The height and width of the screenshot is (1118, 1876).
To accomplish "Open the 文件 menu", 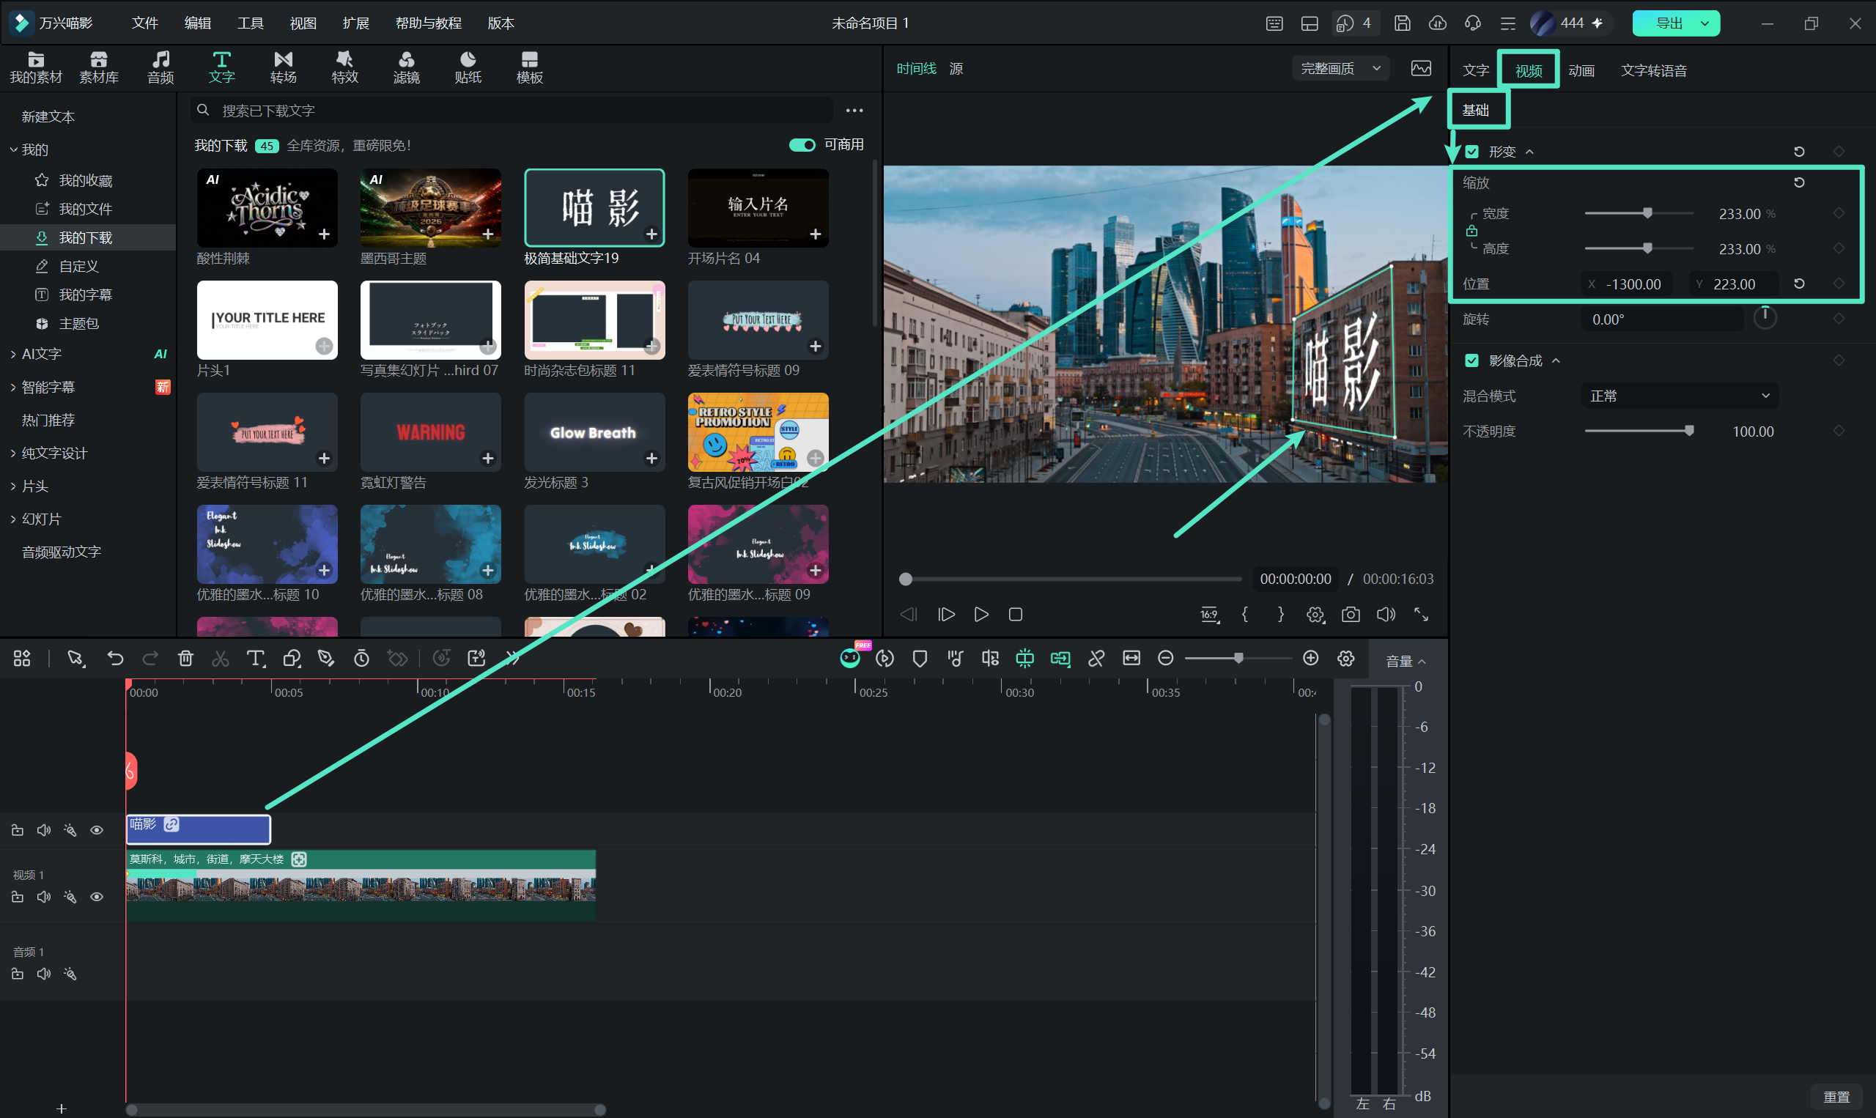I will click(144, 23).
